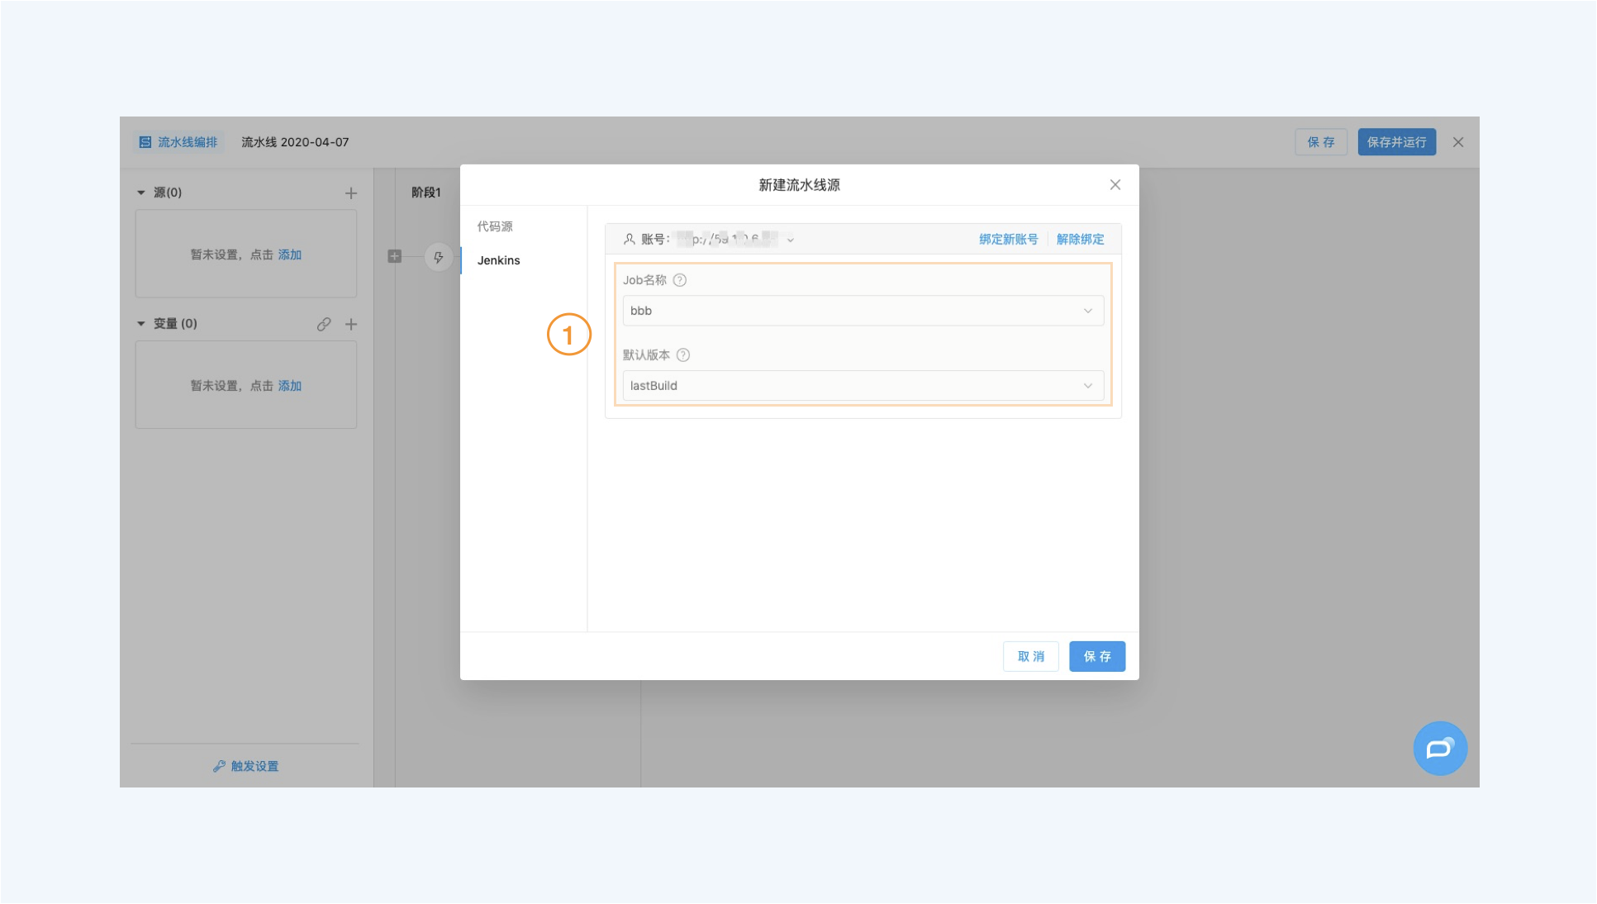Click pipeline name 流水线 2020-04-07
1597x904 pixels.
295,142
